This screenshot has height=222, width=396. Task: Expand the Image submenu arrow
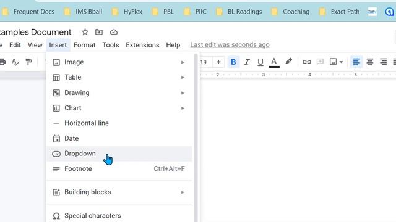(183, 62)
